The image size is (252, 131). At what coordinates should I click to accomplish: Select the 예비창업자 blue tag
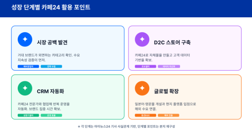pyautogui.click(x=28, y=66)
